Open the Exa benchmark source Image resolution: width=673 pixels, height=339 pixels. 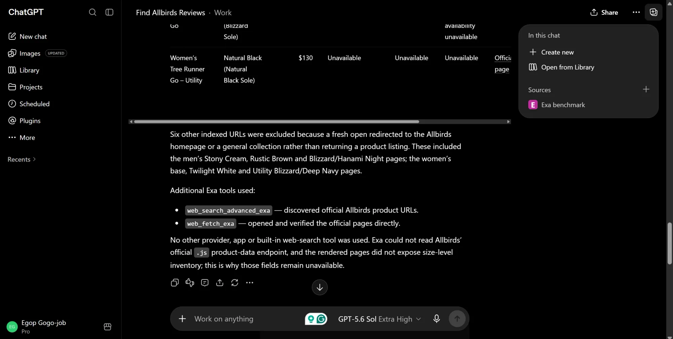[x=557, y=105]
